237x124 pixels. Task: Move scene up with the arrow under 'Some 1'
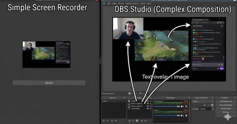coord(112,121)
